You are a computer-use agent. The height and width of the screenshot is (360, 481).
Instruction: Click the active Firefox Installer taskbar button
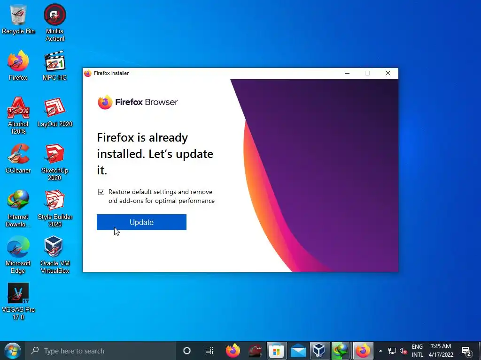363,351
